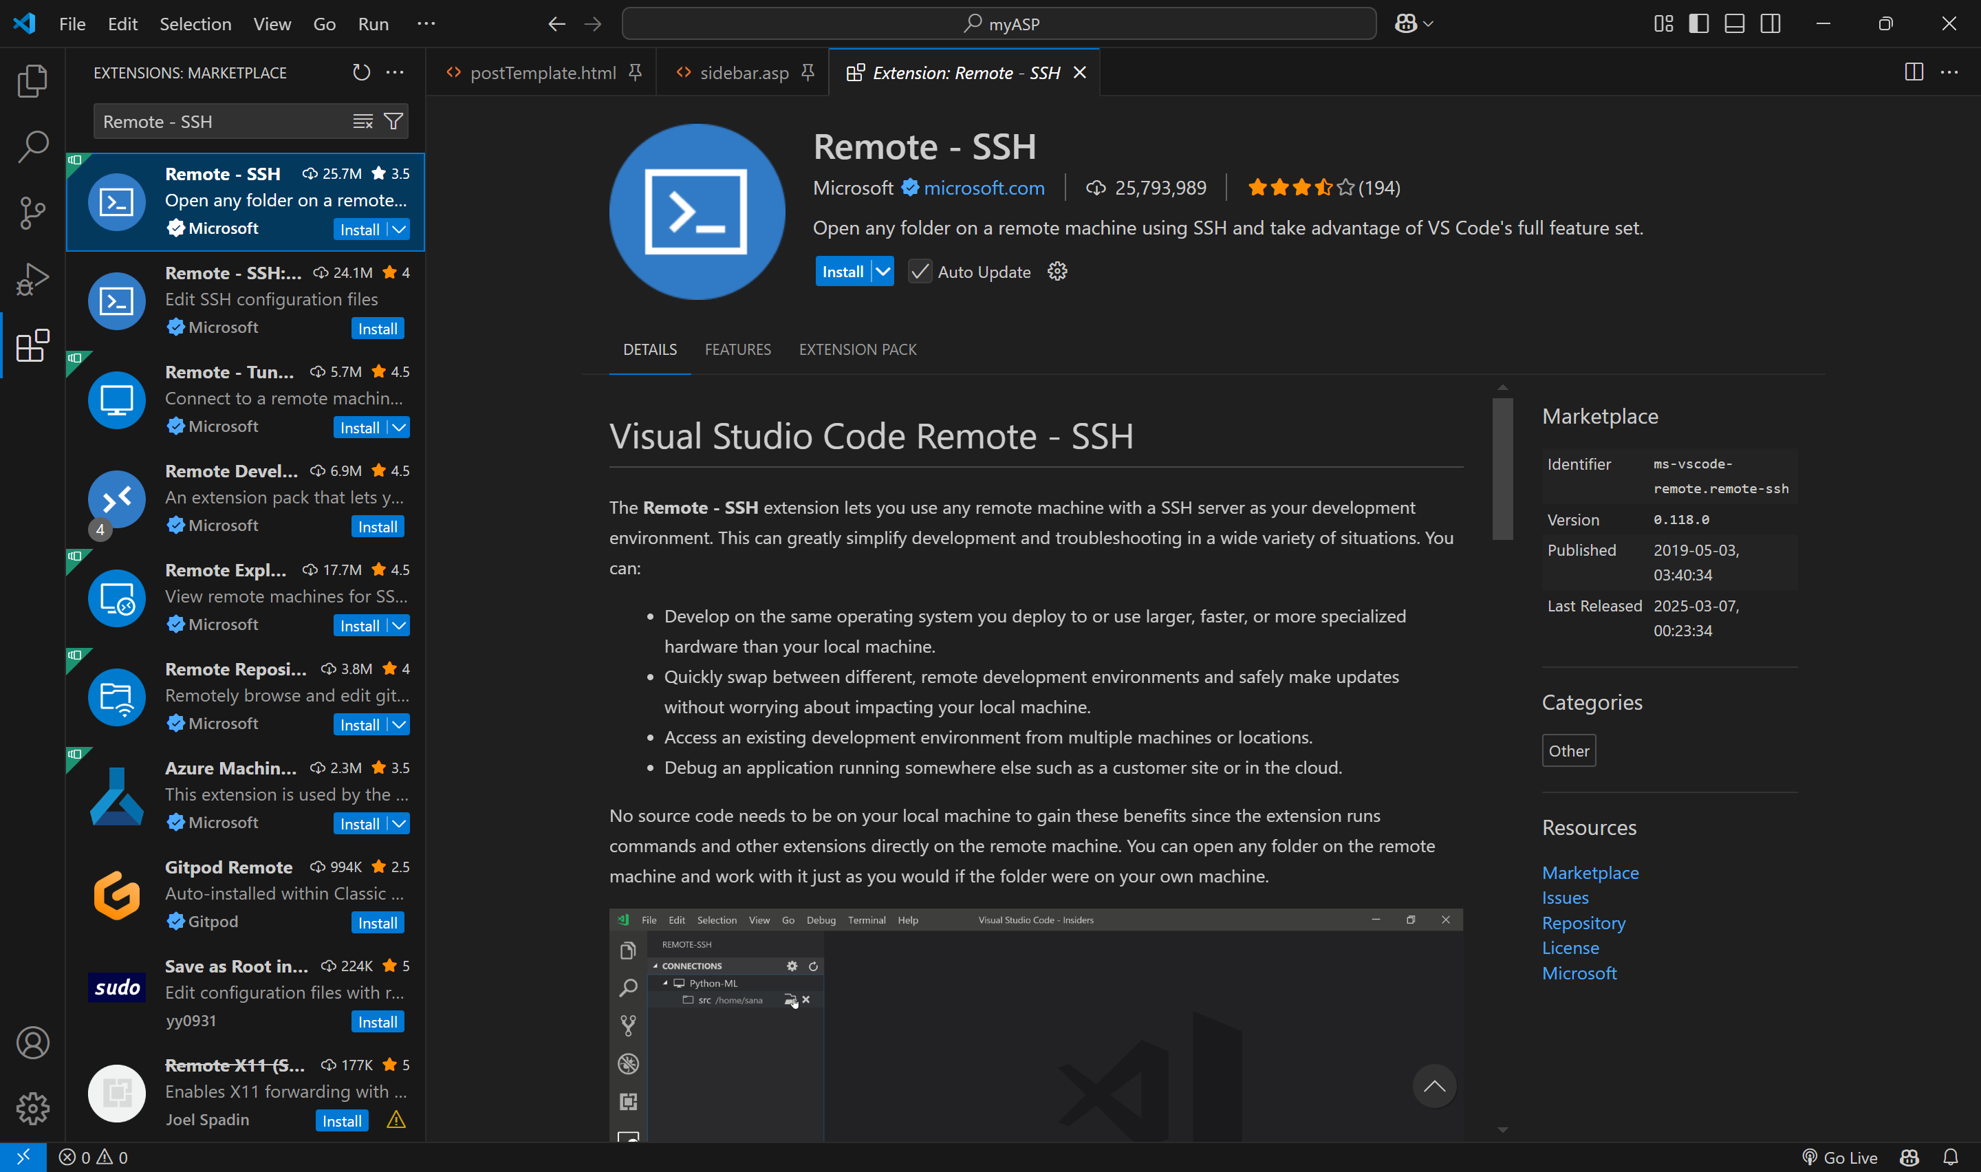Install the Gitpod Remote extension
This screenshot has height=1172, width=1981.
point(378,922)
